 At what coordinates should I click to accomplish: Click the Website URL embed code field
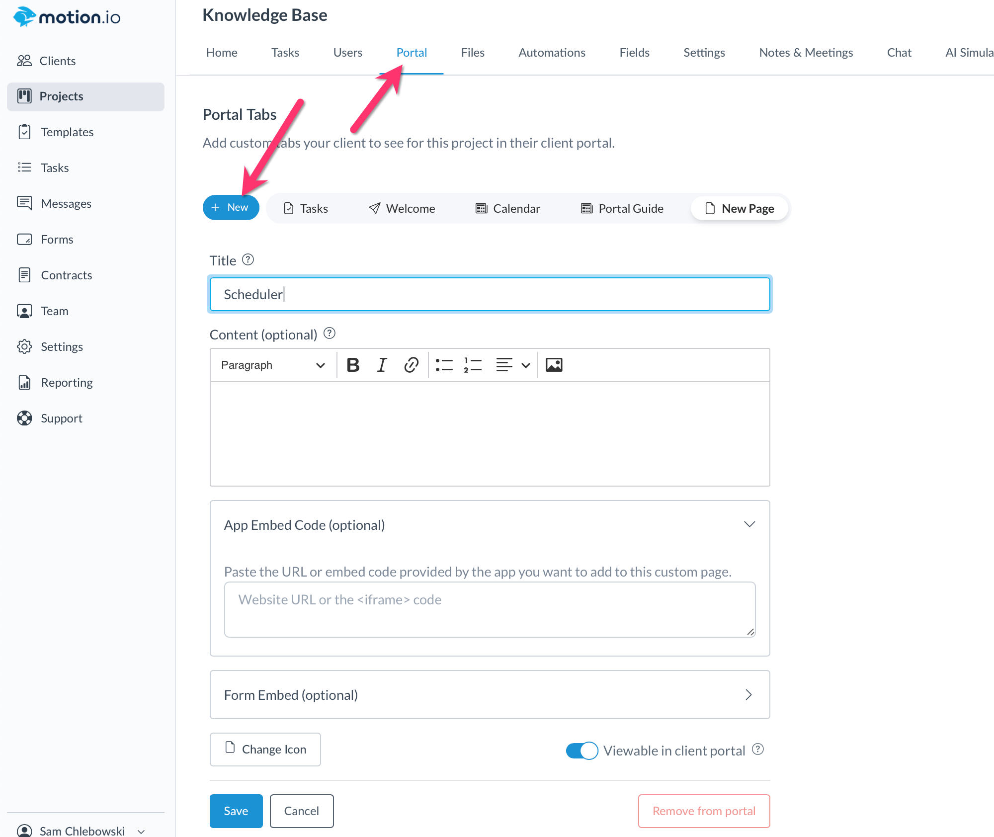tap(490, 609)
